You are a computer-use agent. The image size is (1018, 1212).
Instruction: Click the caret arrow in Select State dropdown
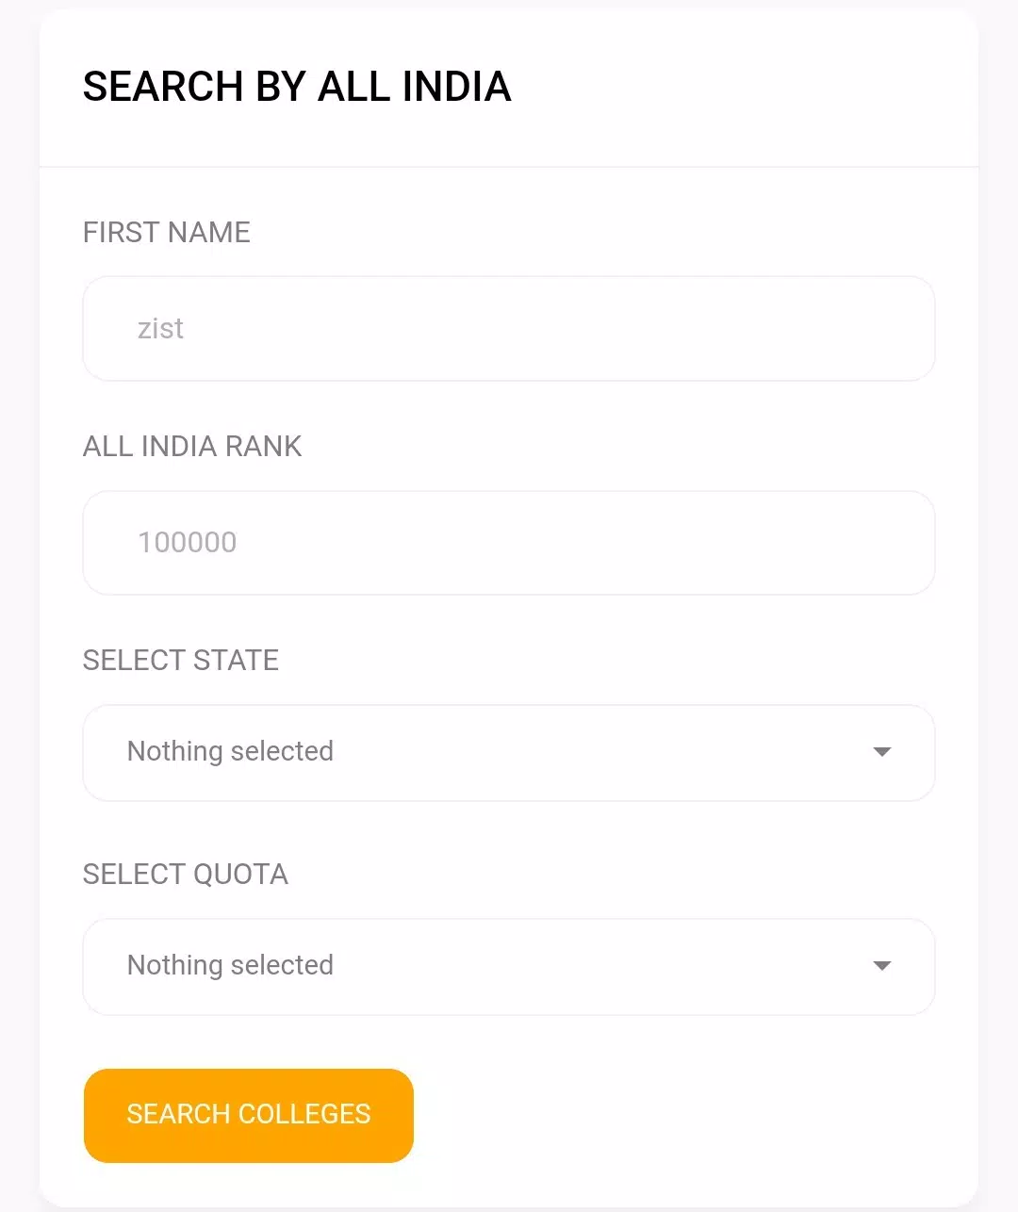pos(882,752)
